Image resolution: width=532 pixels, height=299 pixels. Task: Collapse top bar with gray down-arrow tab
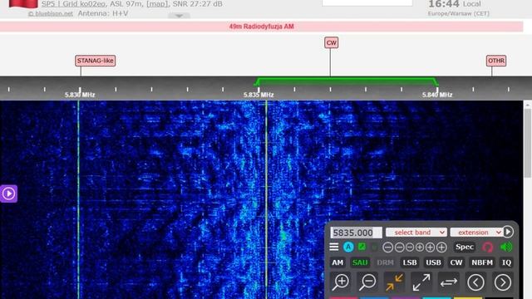coord(180,16)
